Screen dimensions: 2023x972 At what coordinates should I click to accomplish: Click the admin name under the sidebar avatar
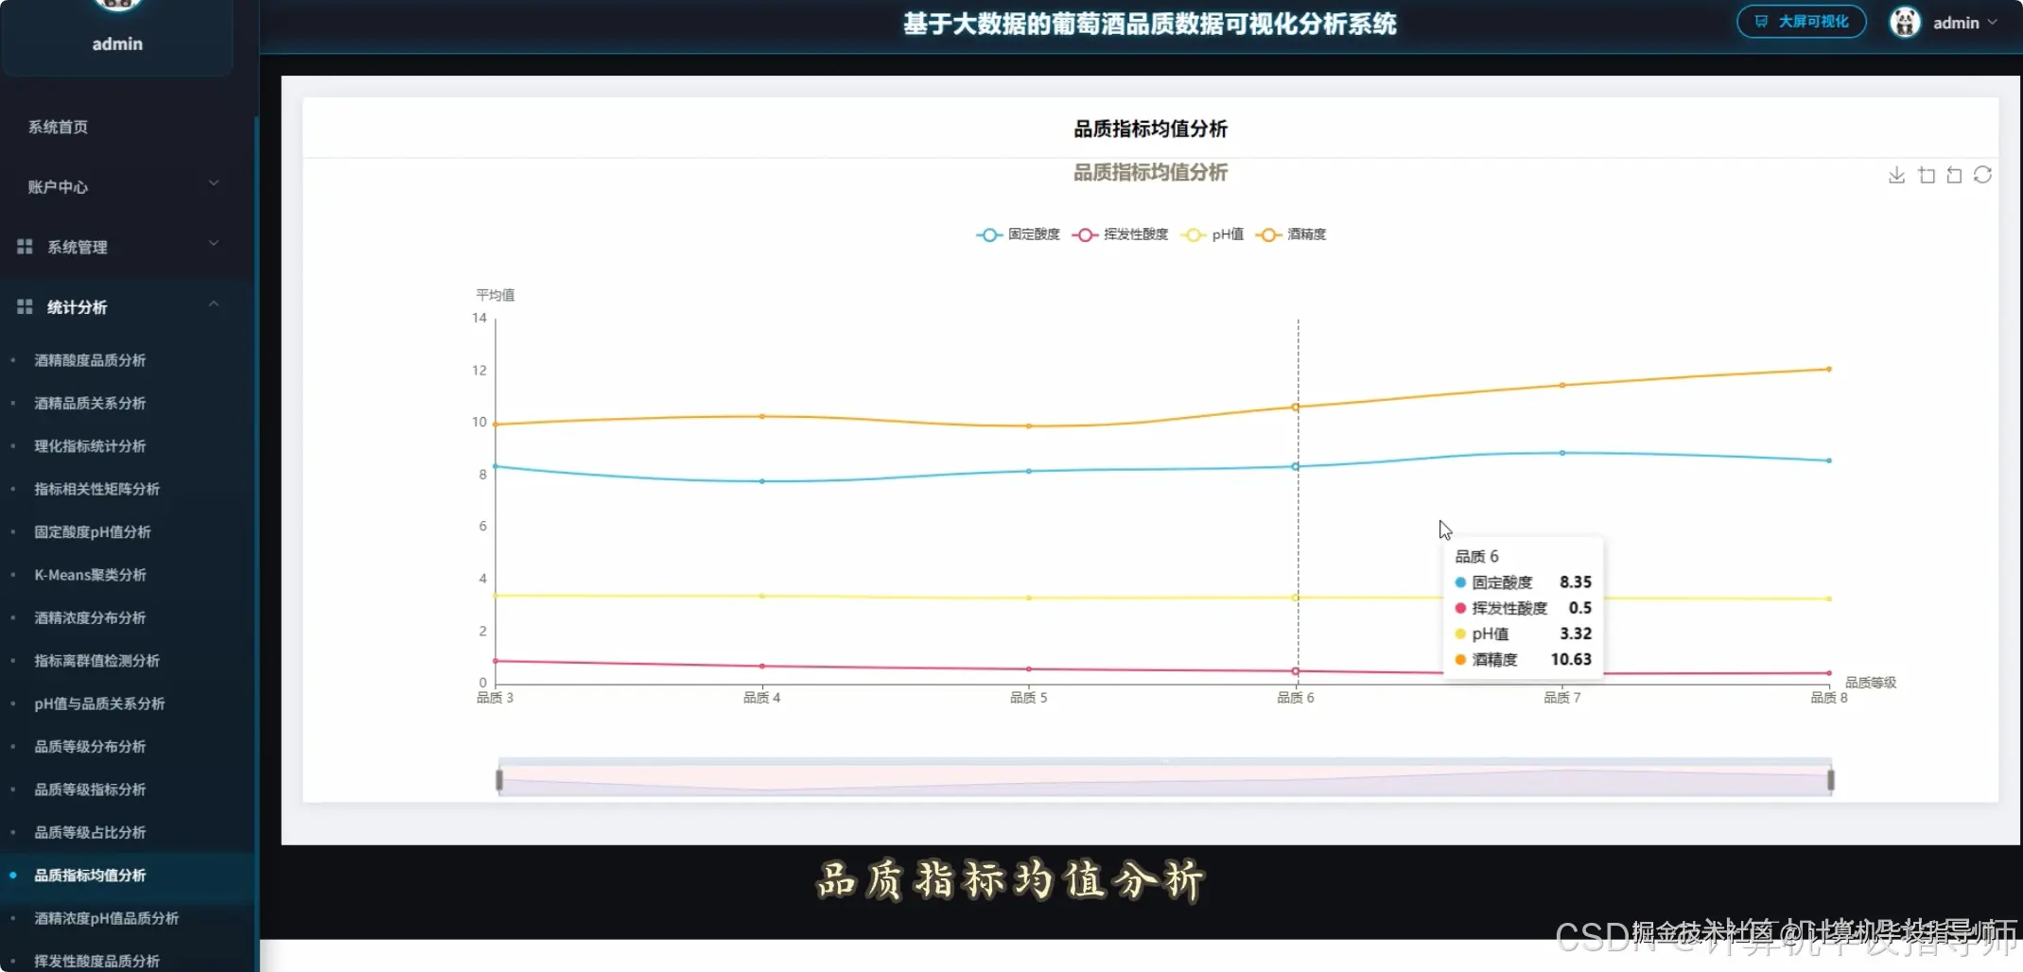(x=117, y=43)
